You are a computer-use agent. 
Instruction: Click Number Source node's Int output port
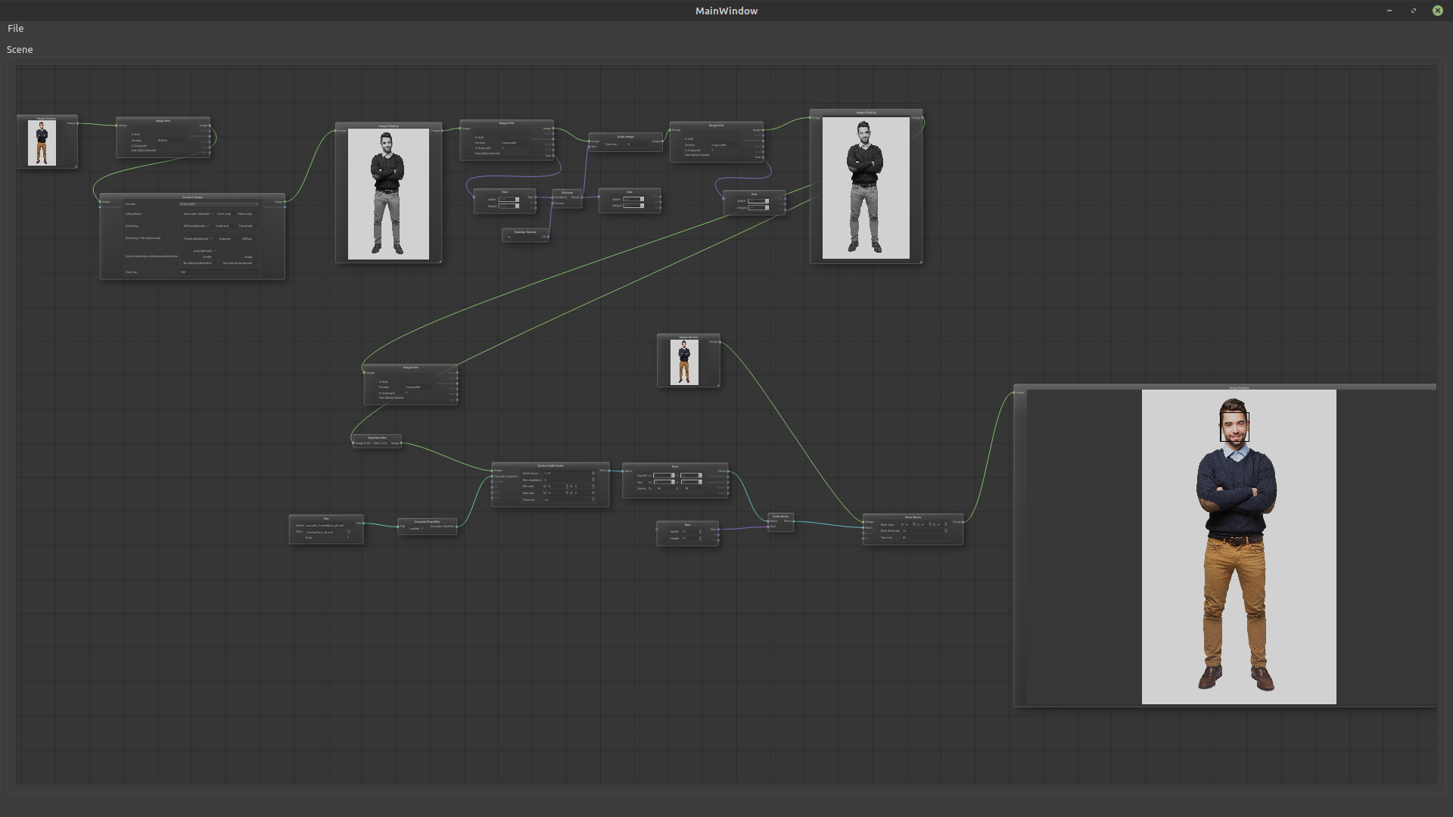pyautogui.click(x=548, y=237)
